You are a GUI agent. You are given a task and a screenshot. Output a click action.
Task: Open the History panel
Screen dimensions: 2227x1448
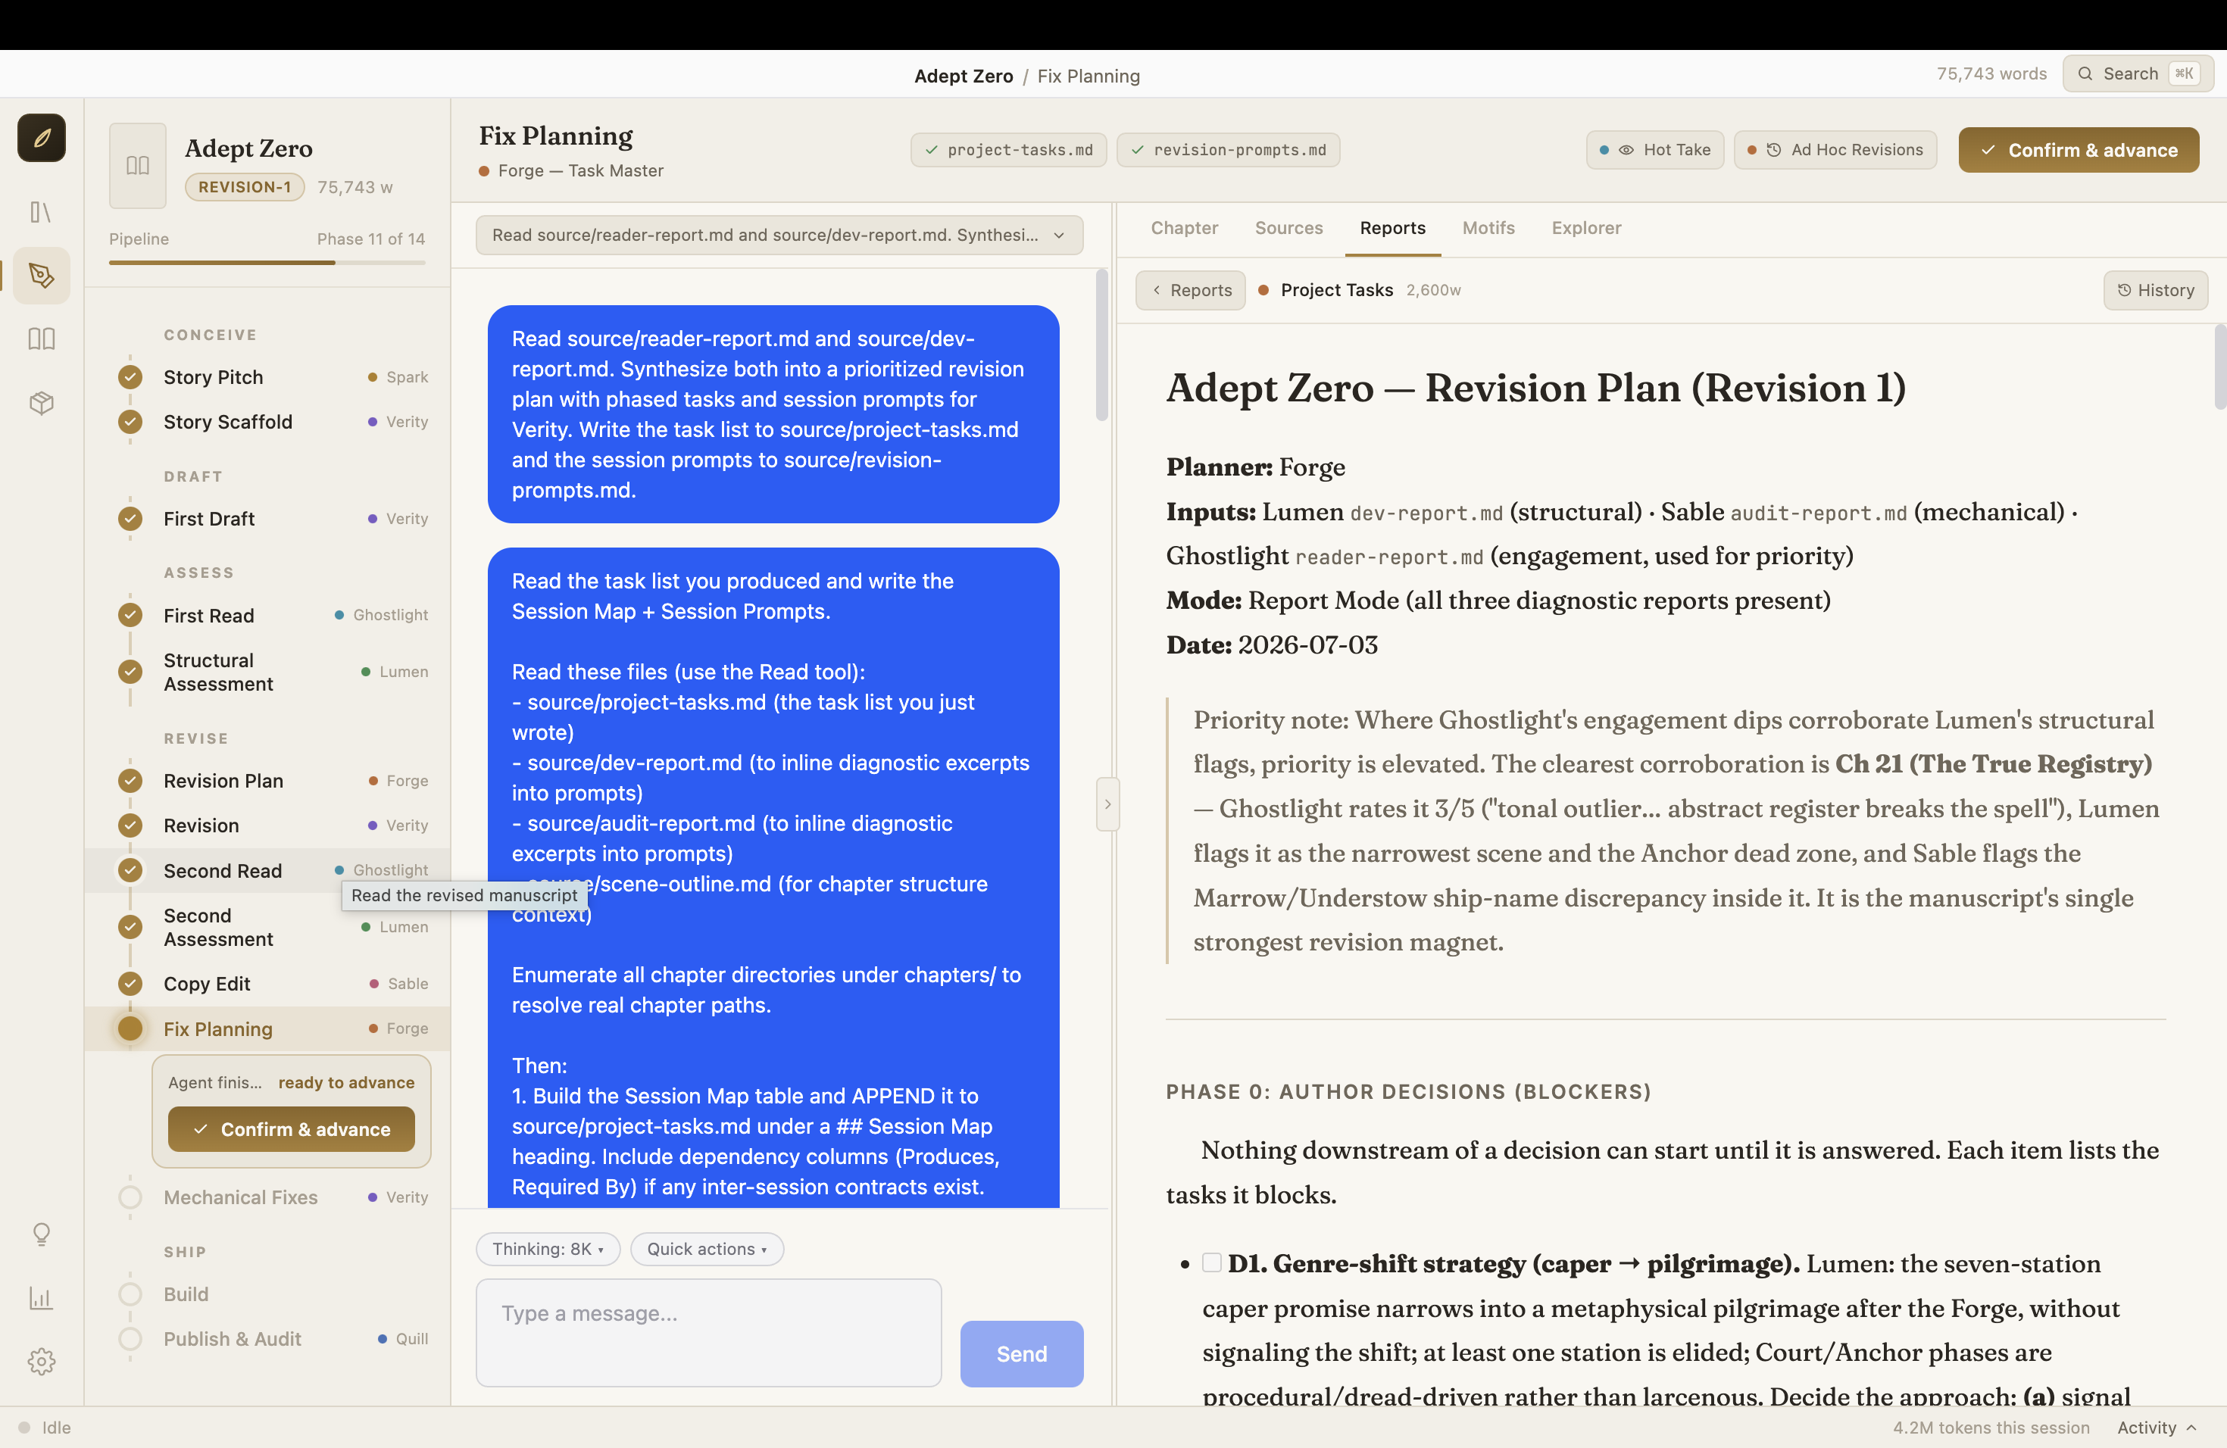coord(2155,290)
